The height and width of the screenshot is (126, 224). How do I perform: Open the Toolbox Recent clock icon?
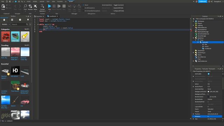pos(20,20)
